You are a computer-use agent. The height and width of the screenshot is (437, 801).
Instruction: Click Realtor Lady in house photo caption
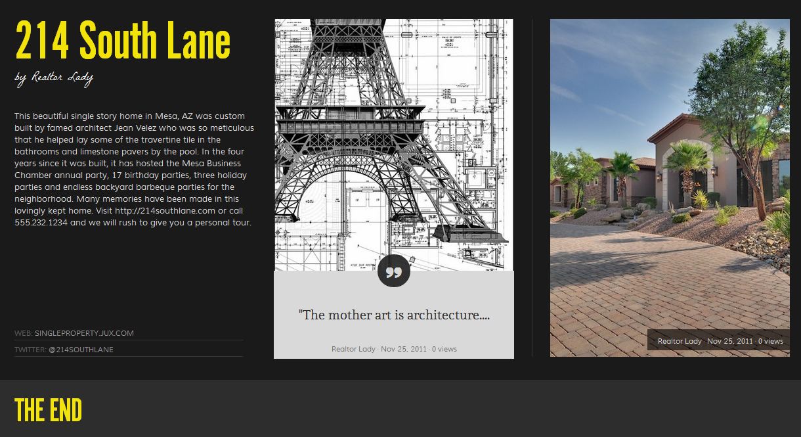[680, 341]
